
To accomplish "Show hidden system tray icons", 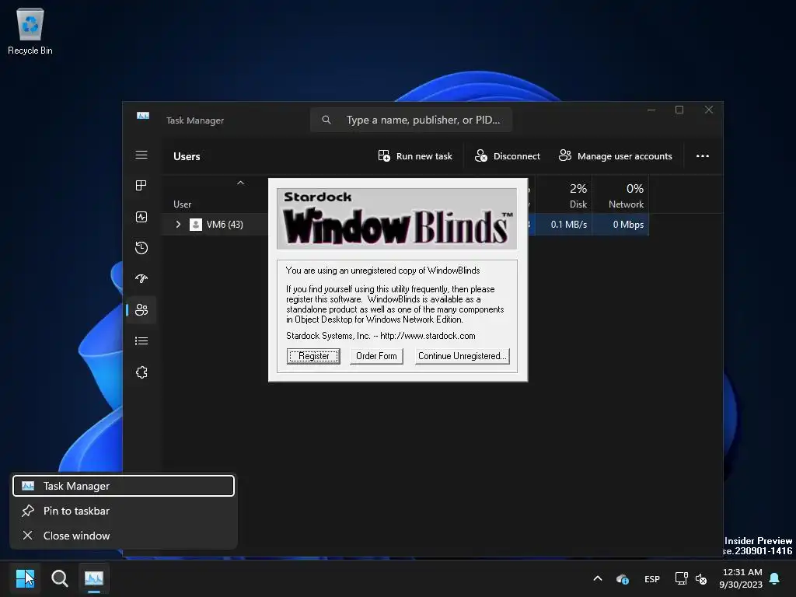I will pos(598,578).
